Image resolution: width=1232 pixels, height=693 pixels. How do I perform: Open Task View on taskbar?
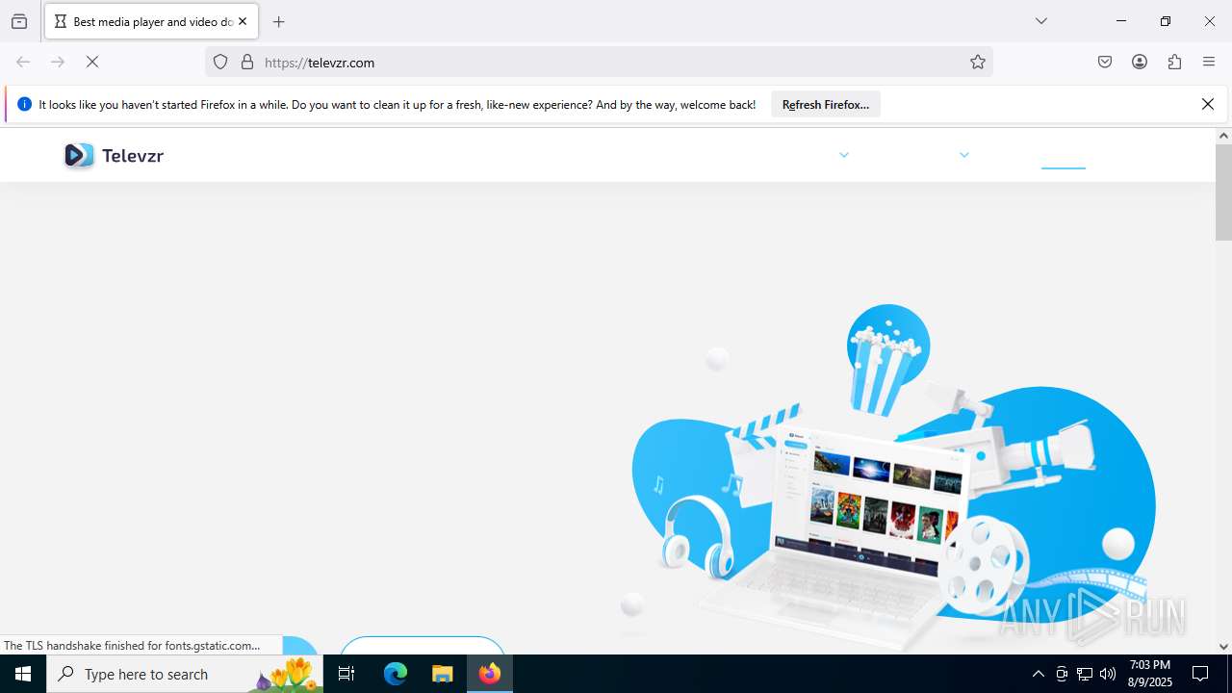346,674
